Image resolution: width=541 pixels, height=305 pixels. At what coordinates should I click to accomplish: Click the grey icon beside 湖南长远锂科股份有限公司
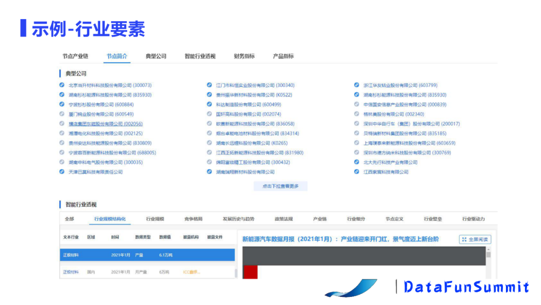[x=209, y=142]
